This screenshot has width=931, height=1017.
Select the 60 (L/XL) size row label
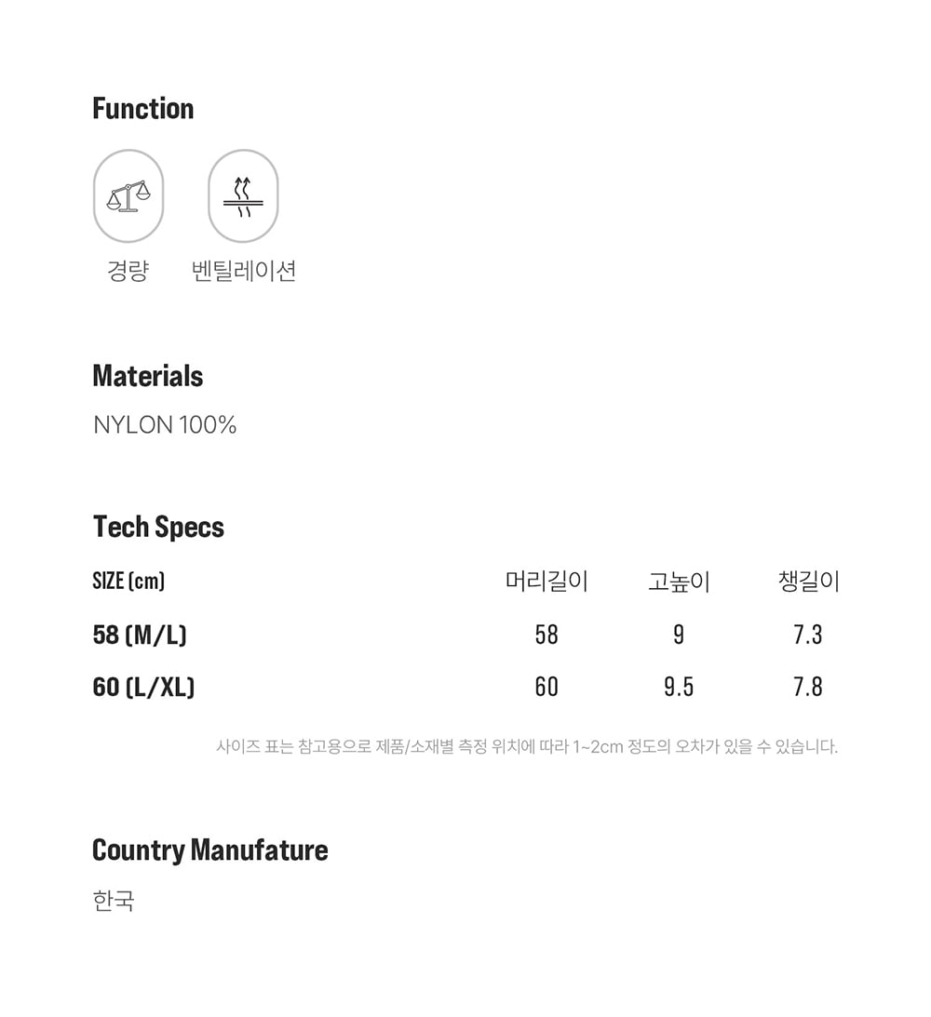143,687
